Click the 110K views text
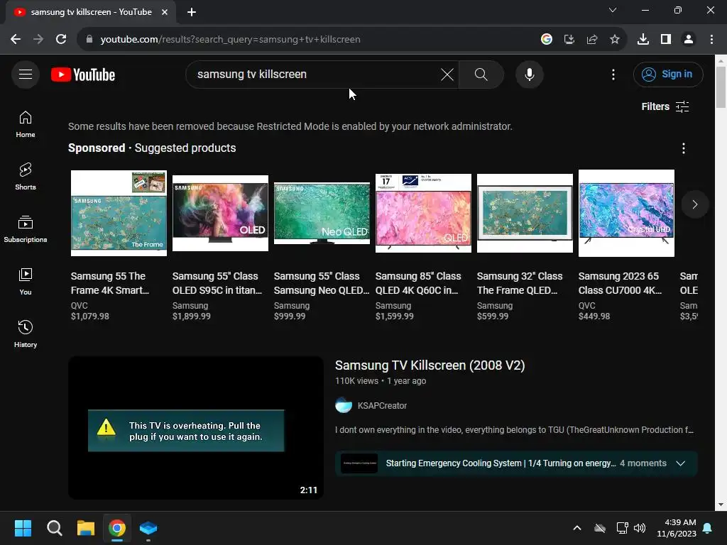727x545 pixels. 356,381
